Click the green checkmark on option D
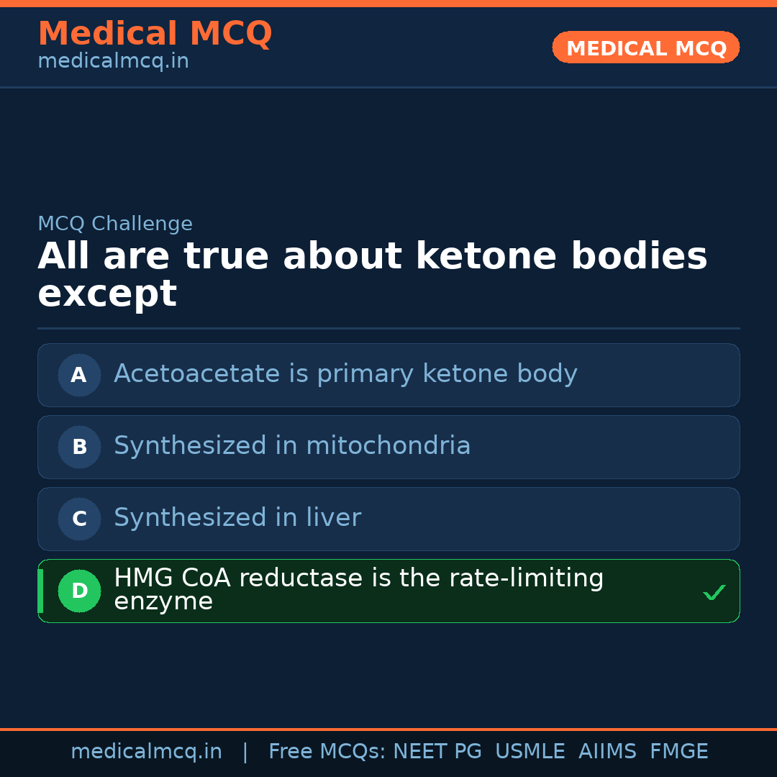Image resolution: width=777 pixels, height=777 pixels. (x=714, y=592)
